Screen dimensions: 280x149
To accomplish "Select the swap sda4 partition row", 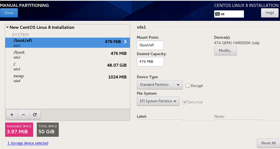I will point(67,78).
